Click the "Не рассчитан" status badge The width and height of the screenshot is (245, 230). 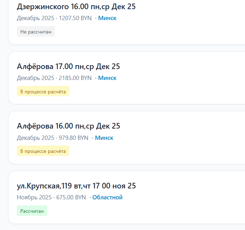pos(36,32)
